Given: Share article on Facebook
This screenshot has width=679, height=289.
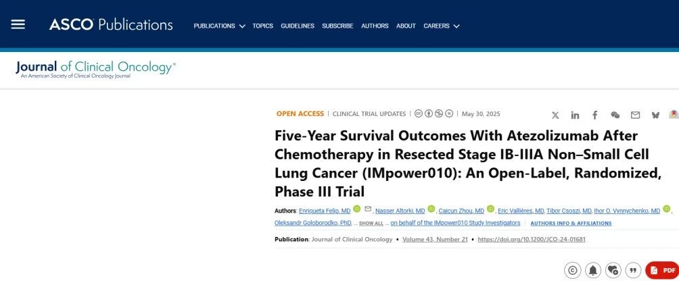Looking at the screenshot, I should click(595, 115).
